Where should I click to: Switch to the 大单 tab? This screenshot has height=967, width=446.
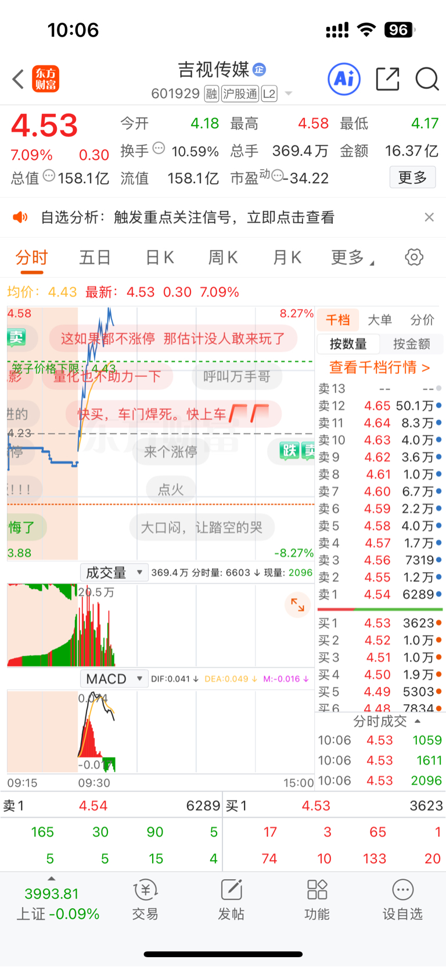coord(380,320)
